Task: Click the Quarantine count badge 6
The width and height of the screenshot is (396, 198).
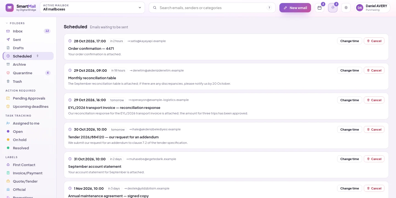Action: (x=48, y=73)
